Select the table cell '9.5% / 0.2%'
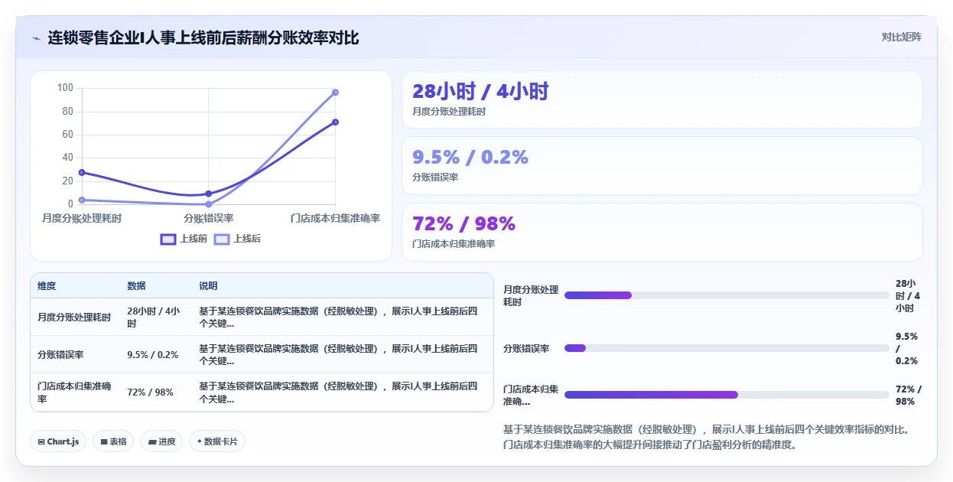 (155, 354)
